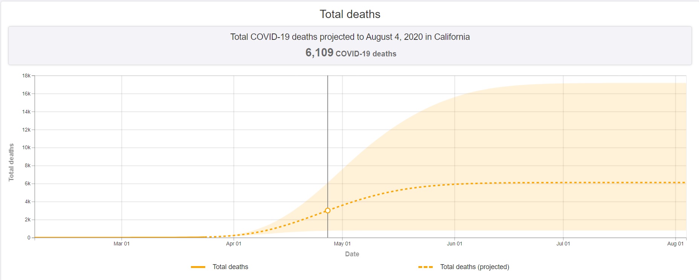Screen dimensions: 699x280
Task: Click the circle marker on the projection curve
Action: pos(328,210)
